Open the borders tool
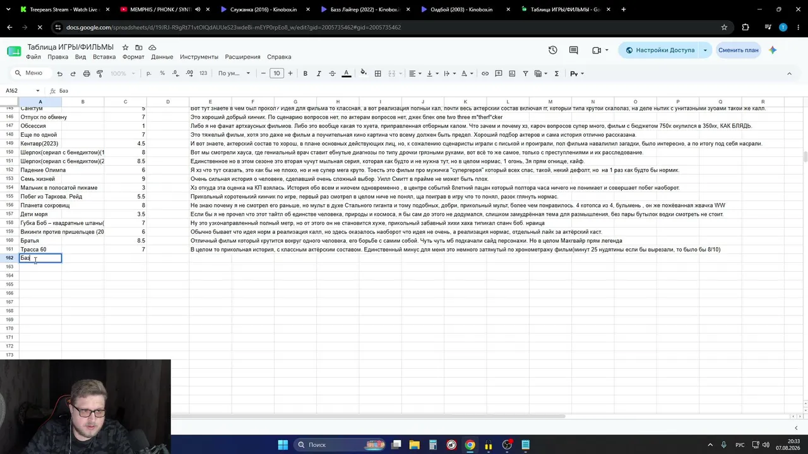This screenshot has width=808, height=454. point(377,74)
